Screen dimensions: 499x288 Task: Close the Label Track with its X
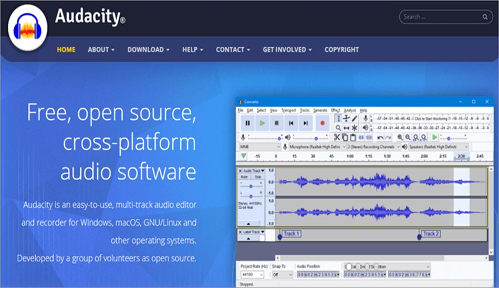pos(240,232)
